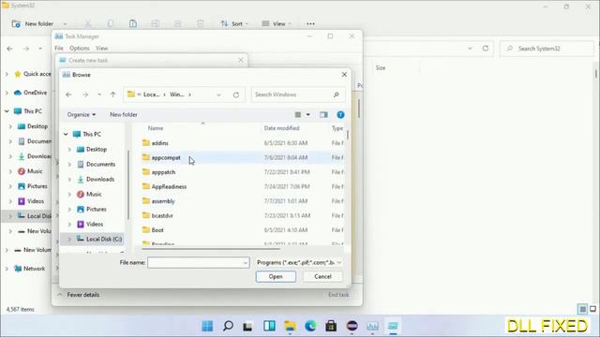Open Task Manager Options menu
Screen dimensions: 600x337
[80, 48]
